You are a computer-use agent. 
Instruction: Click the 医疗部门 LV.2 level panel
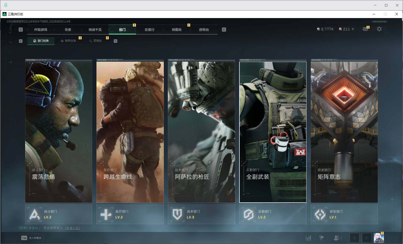(x=130, y=214)
